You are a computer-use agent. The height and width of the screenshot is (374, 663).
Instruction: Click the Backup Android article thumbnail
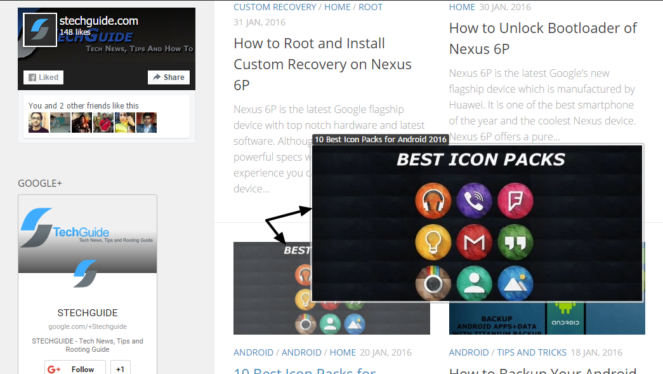tap(547, 319)
